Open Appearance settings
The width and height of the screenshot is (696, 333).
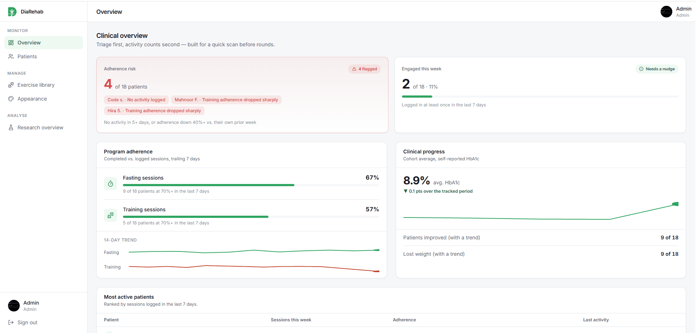pyautogui.click(x=43, y=99)
